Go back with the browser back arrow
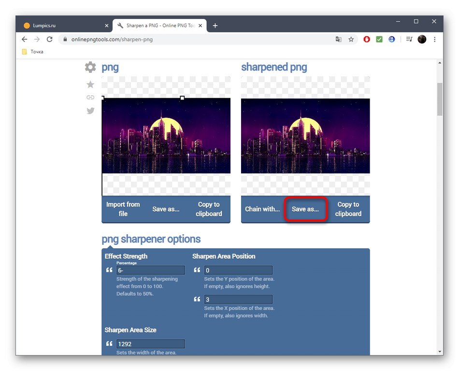 (24, 39)
